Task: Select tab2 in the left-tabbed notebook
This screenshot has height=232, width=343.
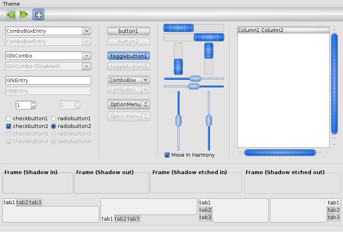Action: 205,210
